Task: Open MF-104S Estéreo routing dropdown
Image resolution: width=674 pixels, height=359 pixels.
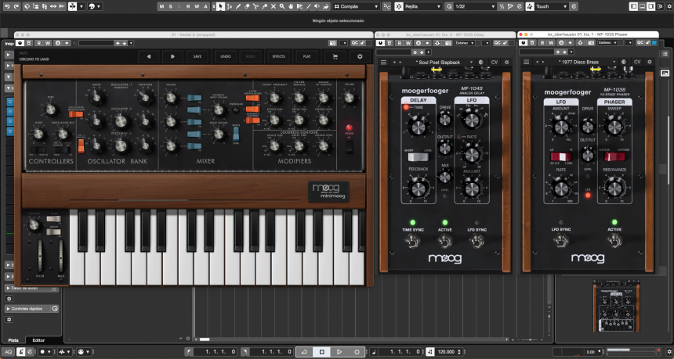Action: [x=466, y=43]
